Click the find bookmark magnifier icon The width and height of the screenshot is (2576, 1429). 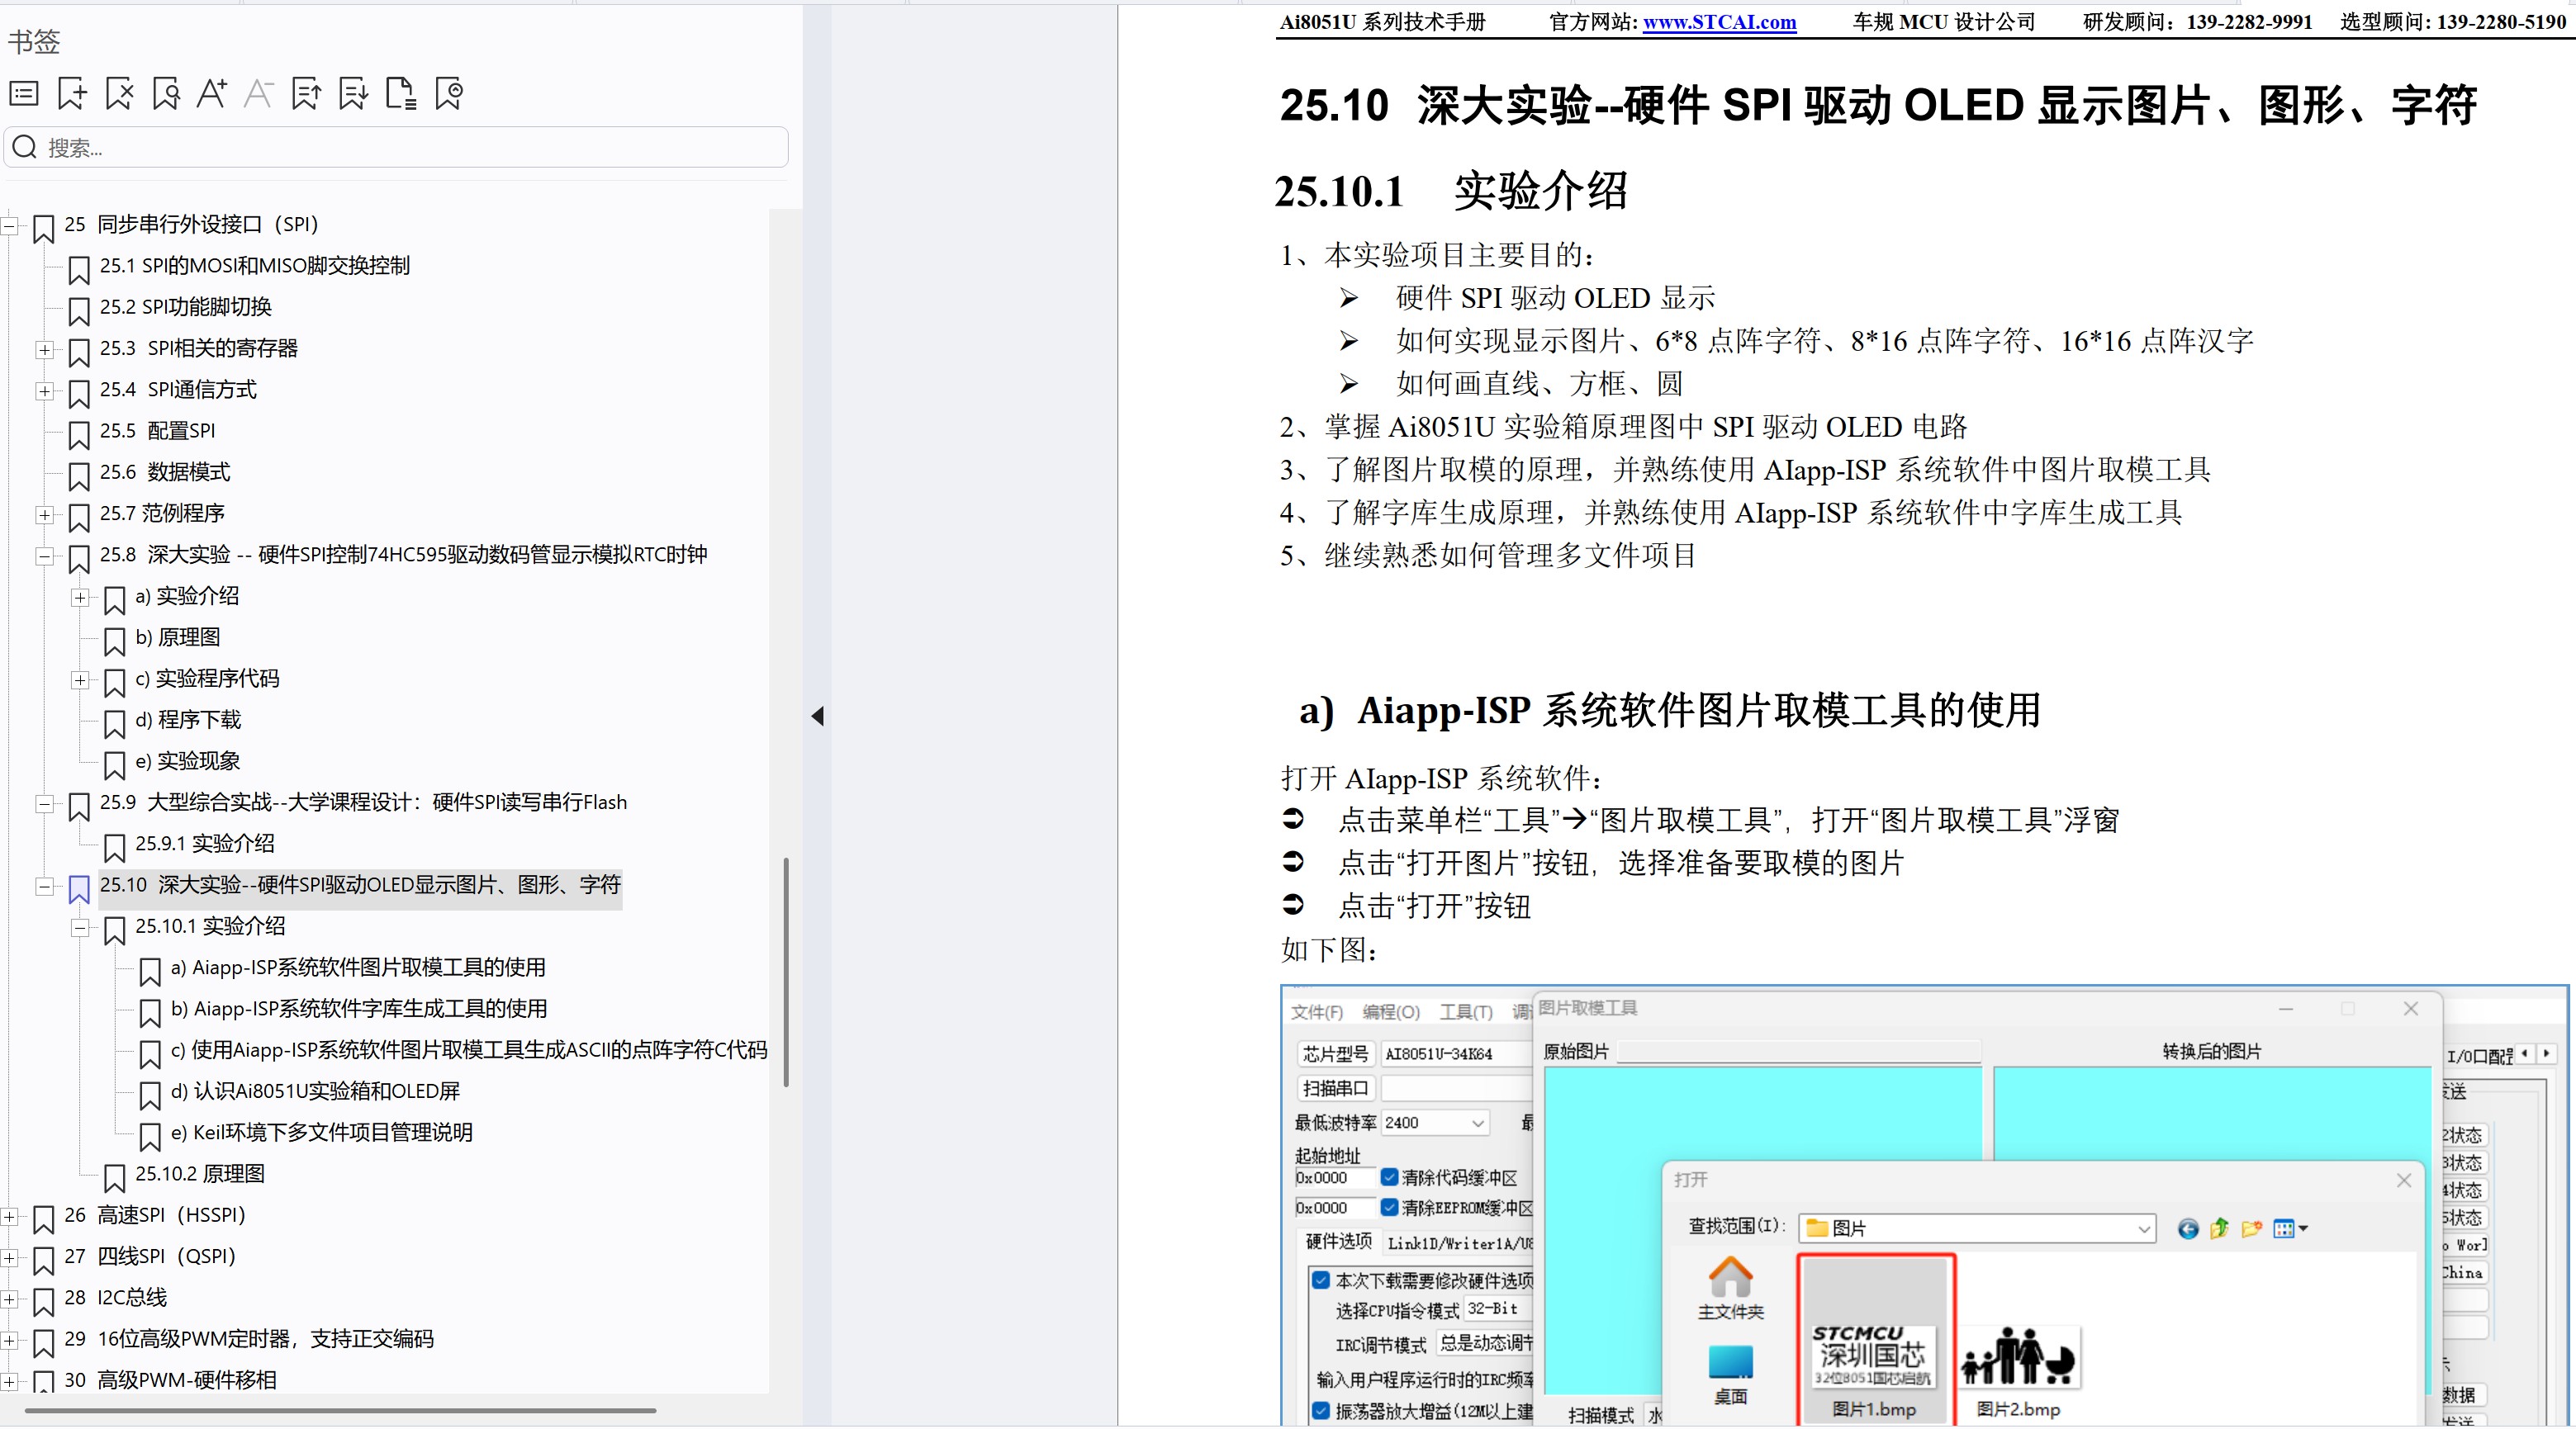pos(166,94)
